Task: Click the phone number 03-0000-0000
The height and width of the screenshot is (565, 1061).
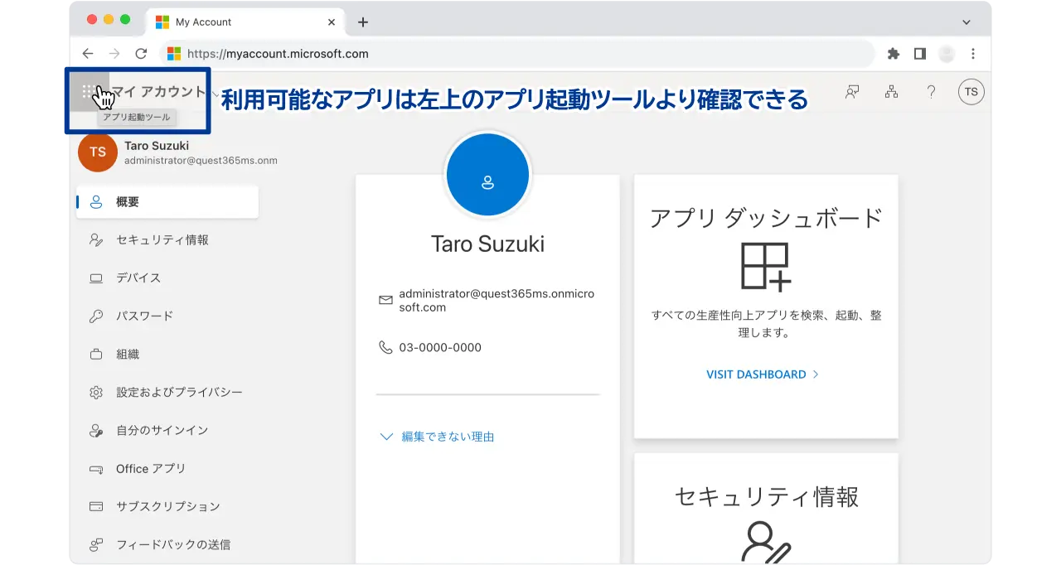Action: (440, 348)
